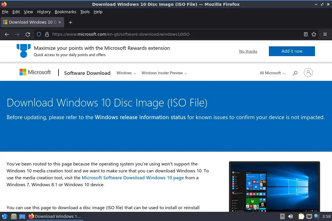Click the Windows 10 laptop image
This screenshot has height=221, width=332.
[274, 187]
